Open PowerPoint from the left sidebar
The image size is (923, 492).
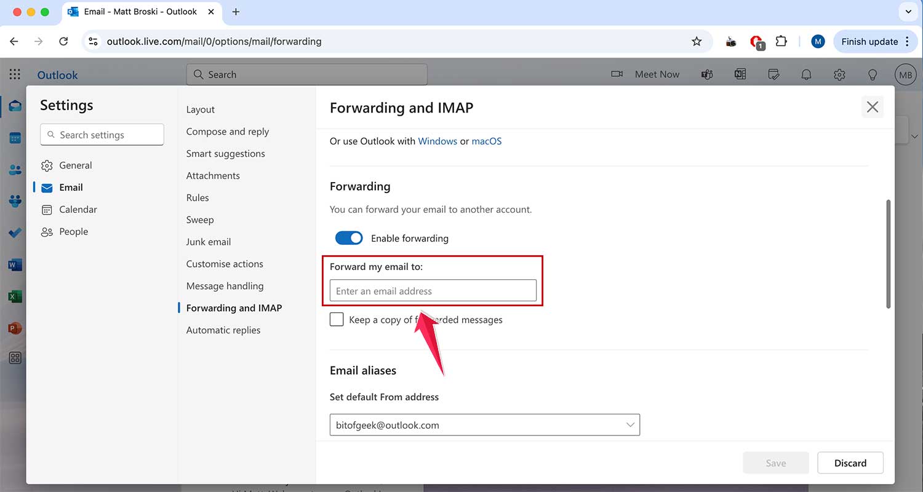pyautogui.click(x=14, y=328)
